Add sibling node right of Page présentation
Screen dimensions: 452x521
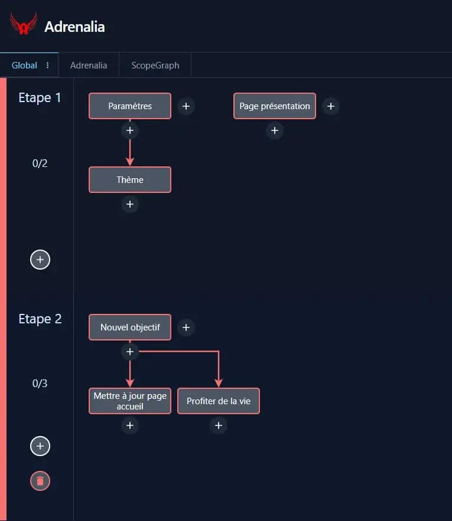(330, 106)
